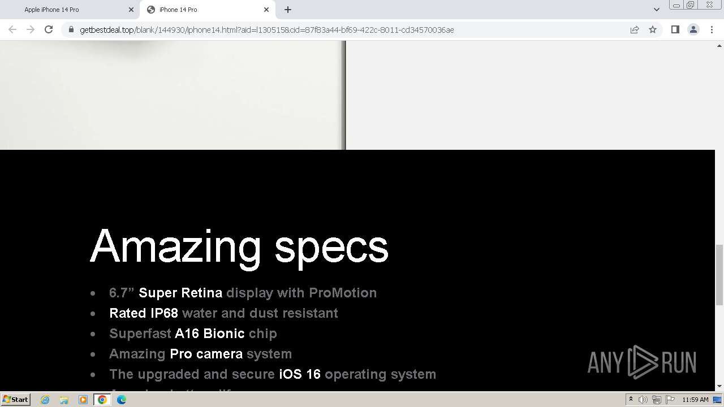
Task: Click the show desktop tray icon
Action: tap(718, 400)
